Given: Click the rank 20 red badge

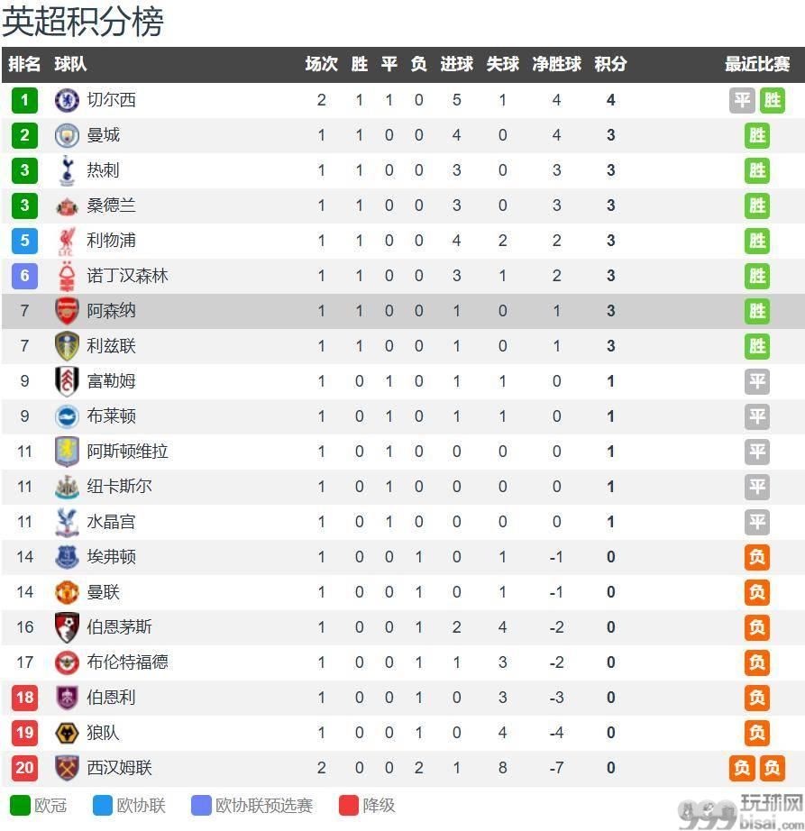Looking at the screenshot, I should coord(25,768).
